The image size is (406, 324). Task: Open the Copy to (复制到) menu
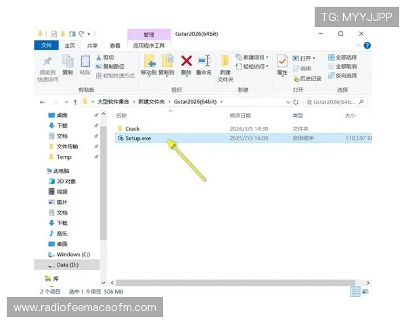[x=166, y=65]
